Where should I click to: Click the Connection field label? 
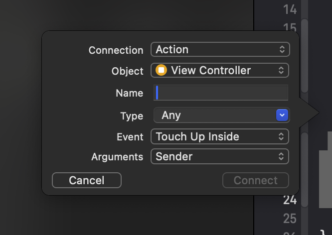pos(116,50)
